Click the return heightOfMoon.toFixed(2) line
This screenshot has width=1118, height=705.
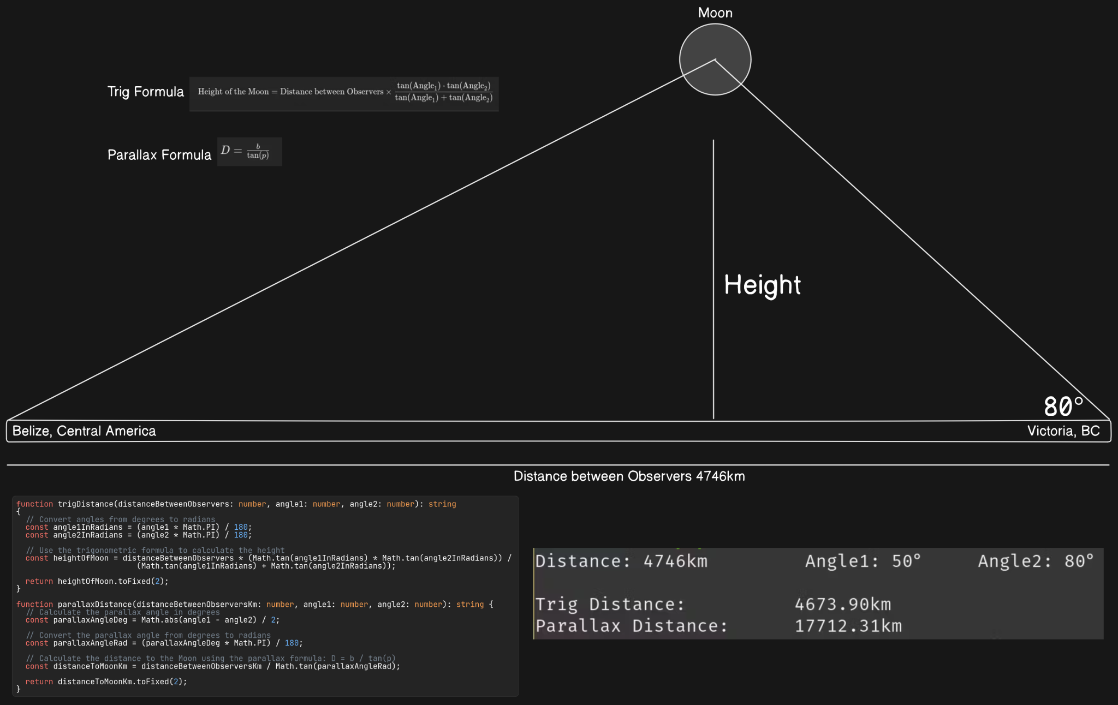point(98,581)
